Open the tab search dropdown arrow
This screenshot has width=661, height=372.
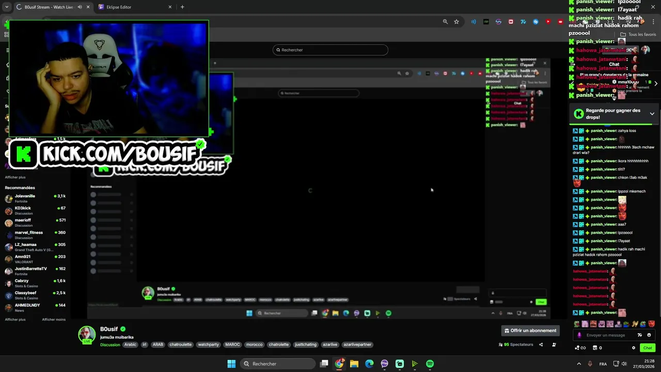[6, 7]
